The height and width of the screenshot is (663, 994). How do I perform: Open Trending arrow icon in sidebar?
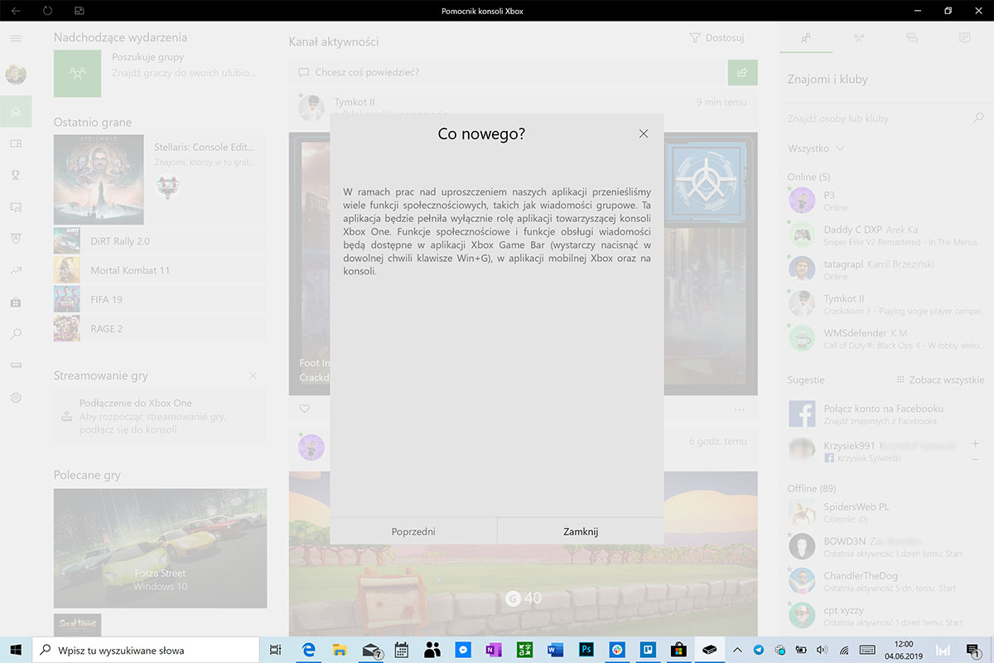[16, 270]
